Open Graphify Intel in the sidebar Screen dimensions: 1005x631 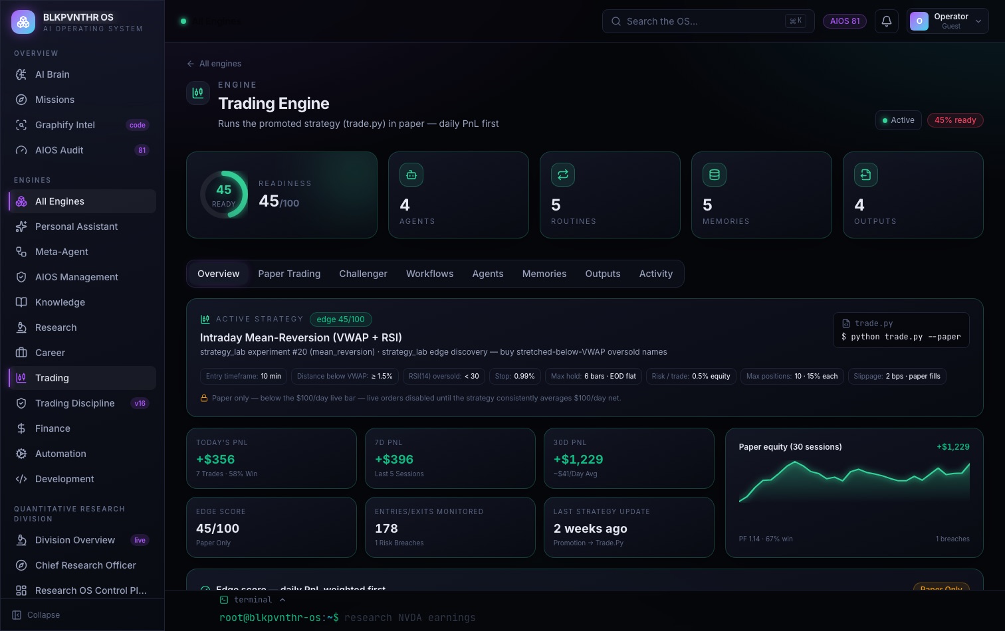click(82, 125)
